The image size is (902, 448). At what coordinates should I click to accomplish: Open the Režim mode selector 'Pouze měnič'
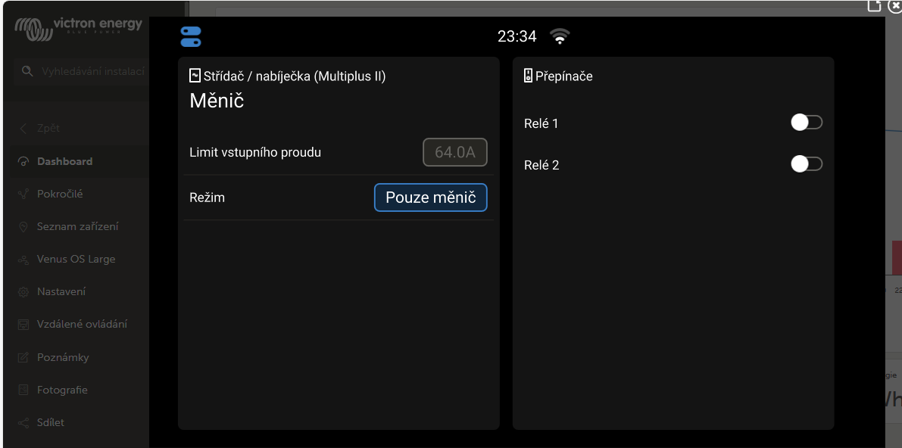click(x=430, y=198)
